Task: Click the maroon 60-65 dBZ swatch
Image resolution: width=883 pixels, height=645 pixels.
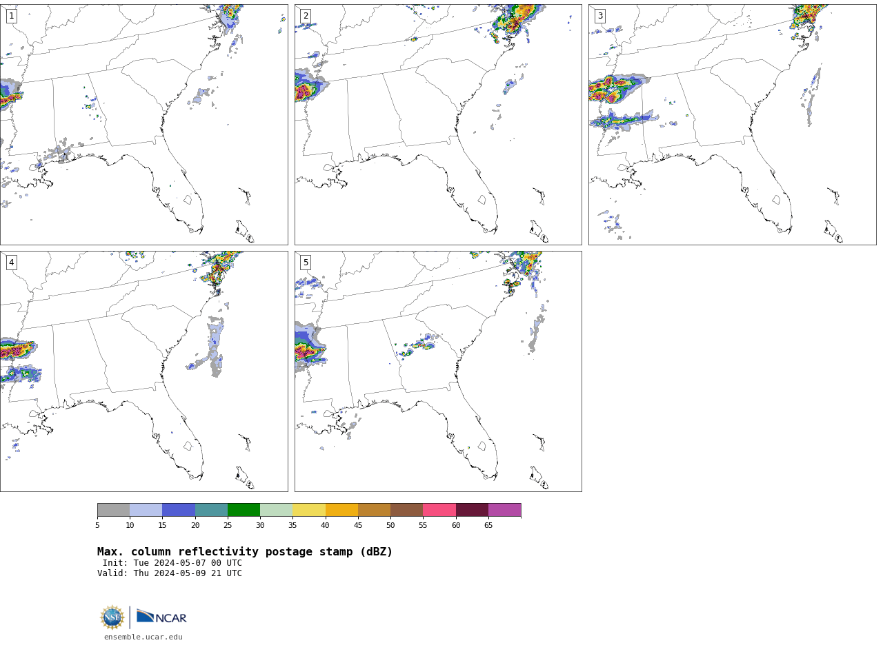Action: click(x=472, y=510)
